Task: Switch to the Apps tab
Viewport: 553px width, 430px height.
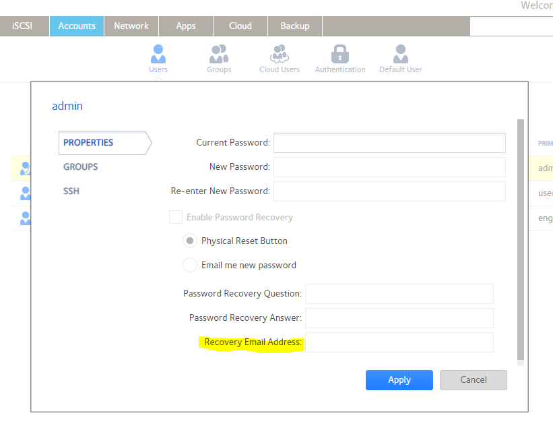Action: click(x=186, y=26)
